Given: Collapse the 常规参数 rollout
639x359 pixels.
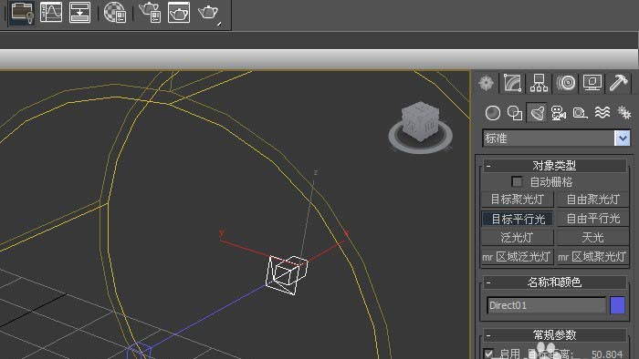Looking at the screenshot, I should tap(555, 335).
